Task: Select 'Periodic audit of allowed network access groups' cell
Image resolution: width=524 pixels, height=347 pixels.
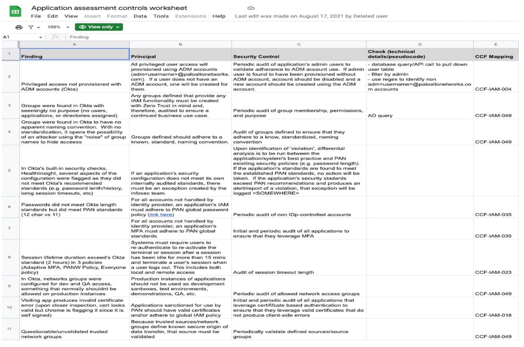Action: pyautogui.click(x=299, y=286)
